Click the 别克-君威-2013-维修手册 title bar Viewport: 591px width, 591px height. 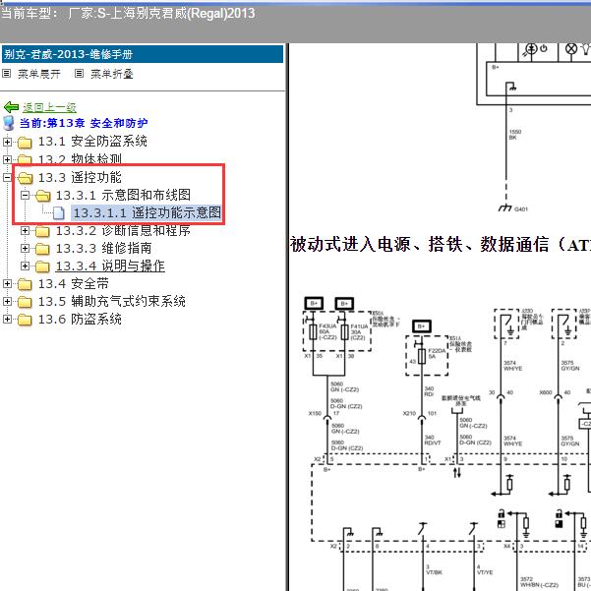pos(143,54)
